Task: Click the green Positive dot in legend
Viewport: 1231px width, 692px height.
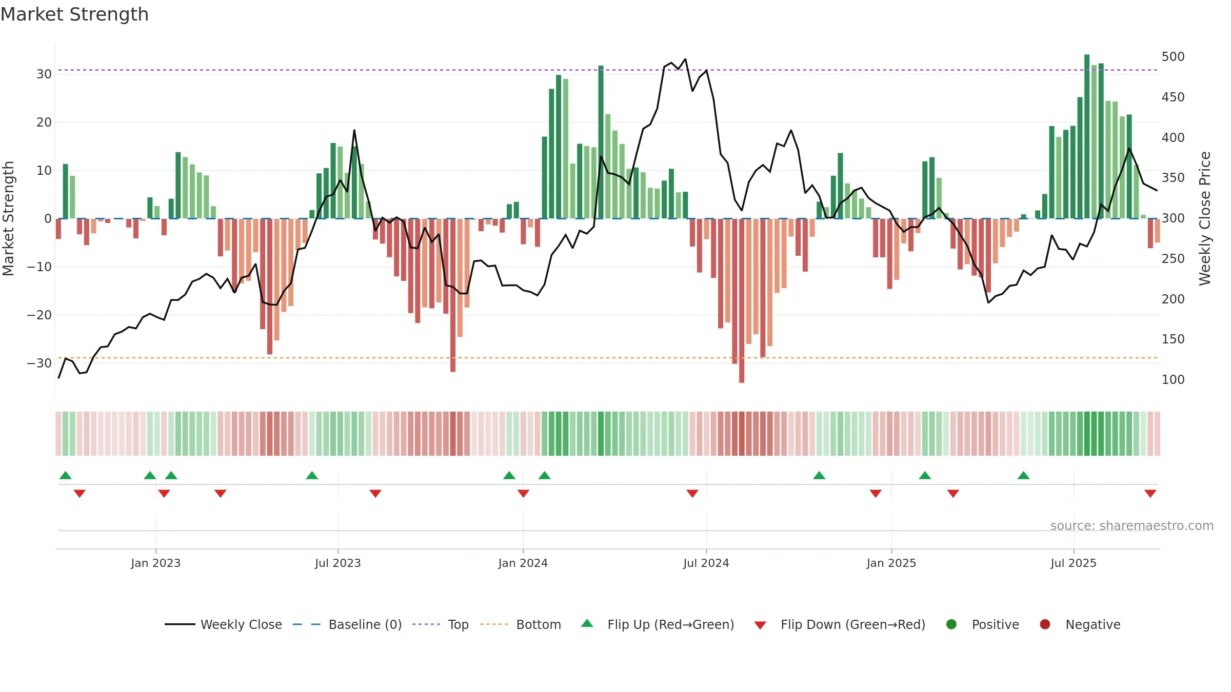Action: click(x=951, y=624)
